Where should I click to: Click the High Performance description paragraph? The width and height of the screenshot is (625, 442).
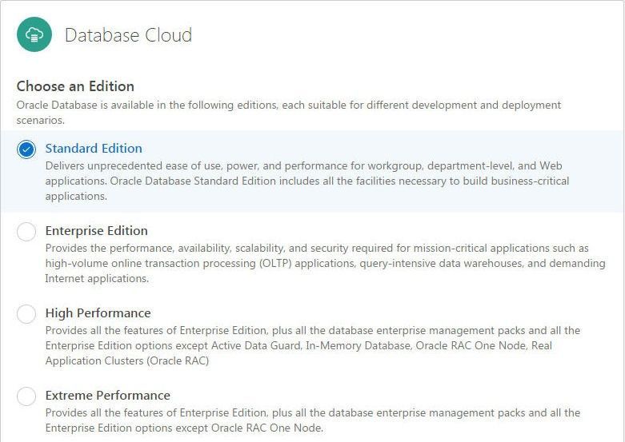tap(312, 345)
